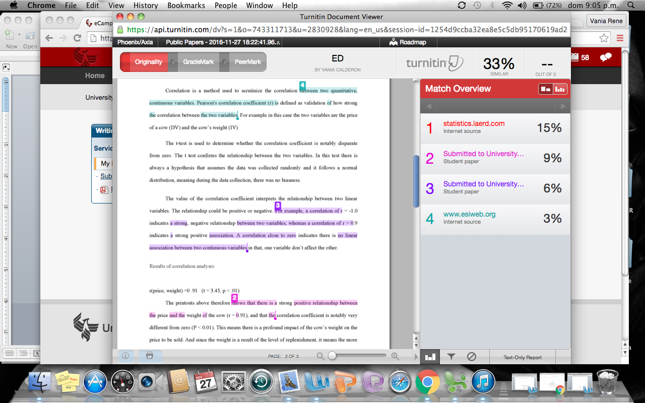Switch to all sources breakdown view

[560, 89]
